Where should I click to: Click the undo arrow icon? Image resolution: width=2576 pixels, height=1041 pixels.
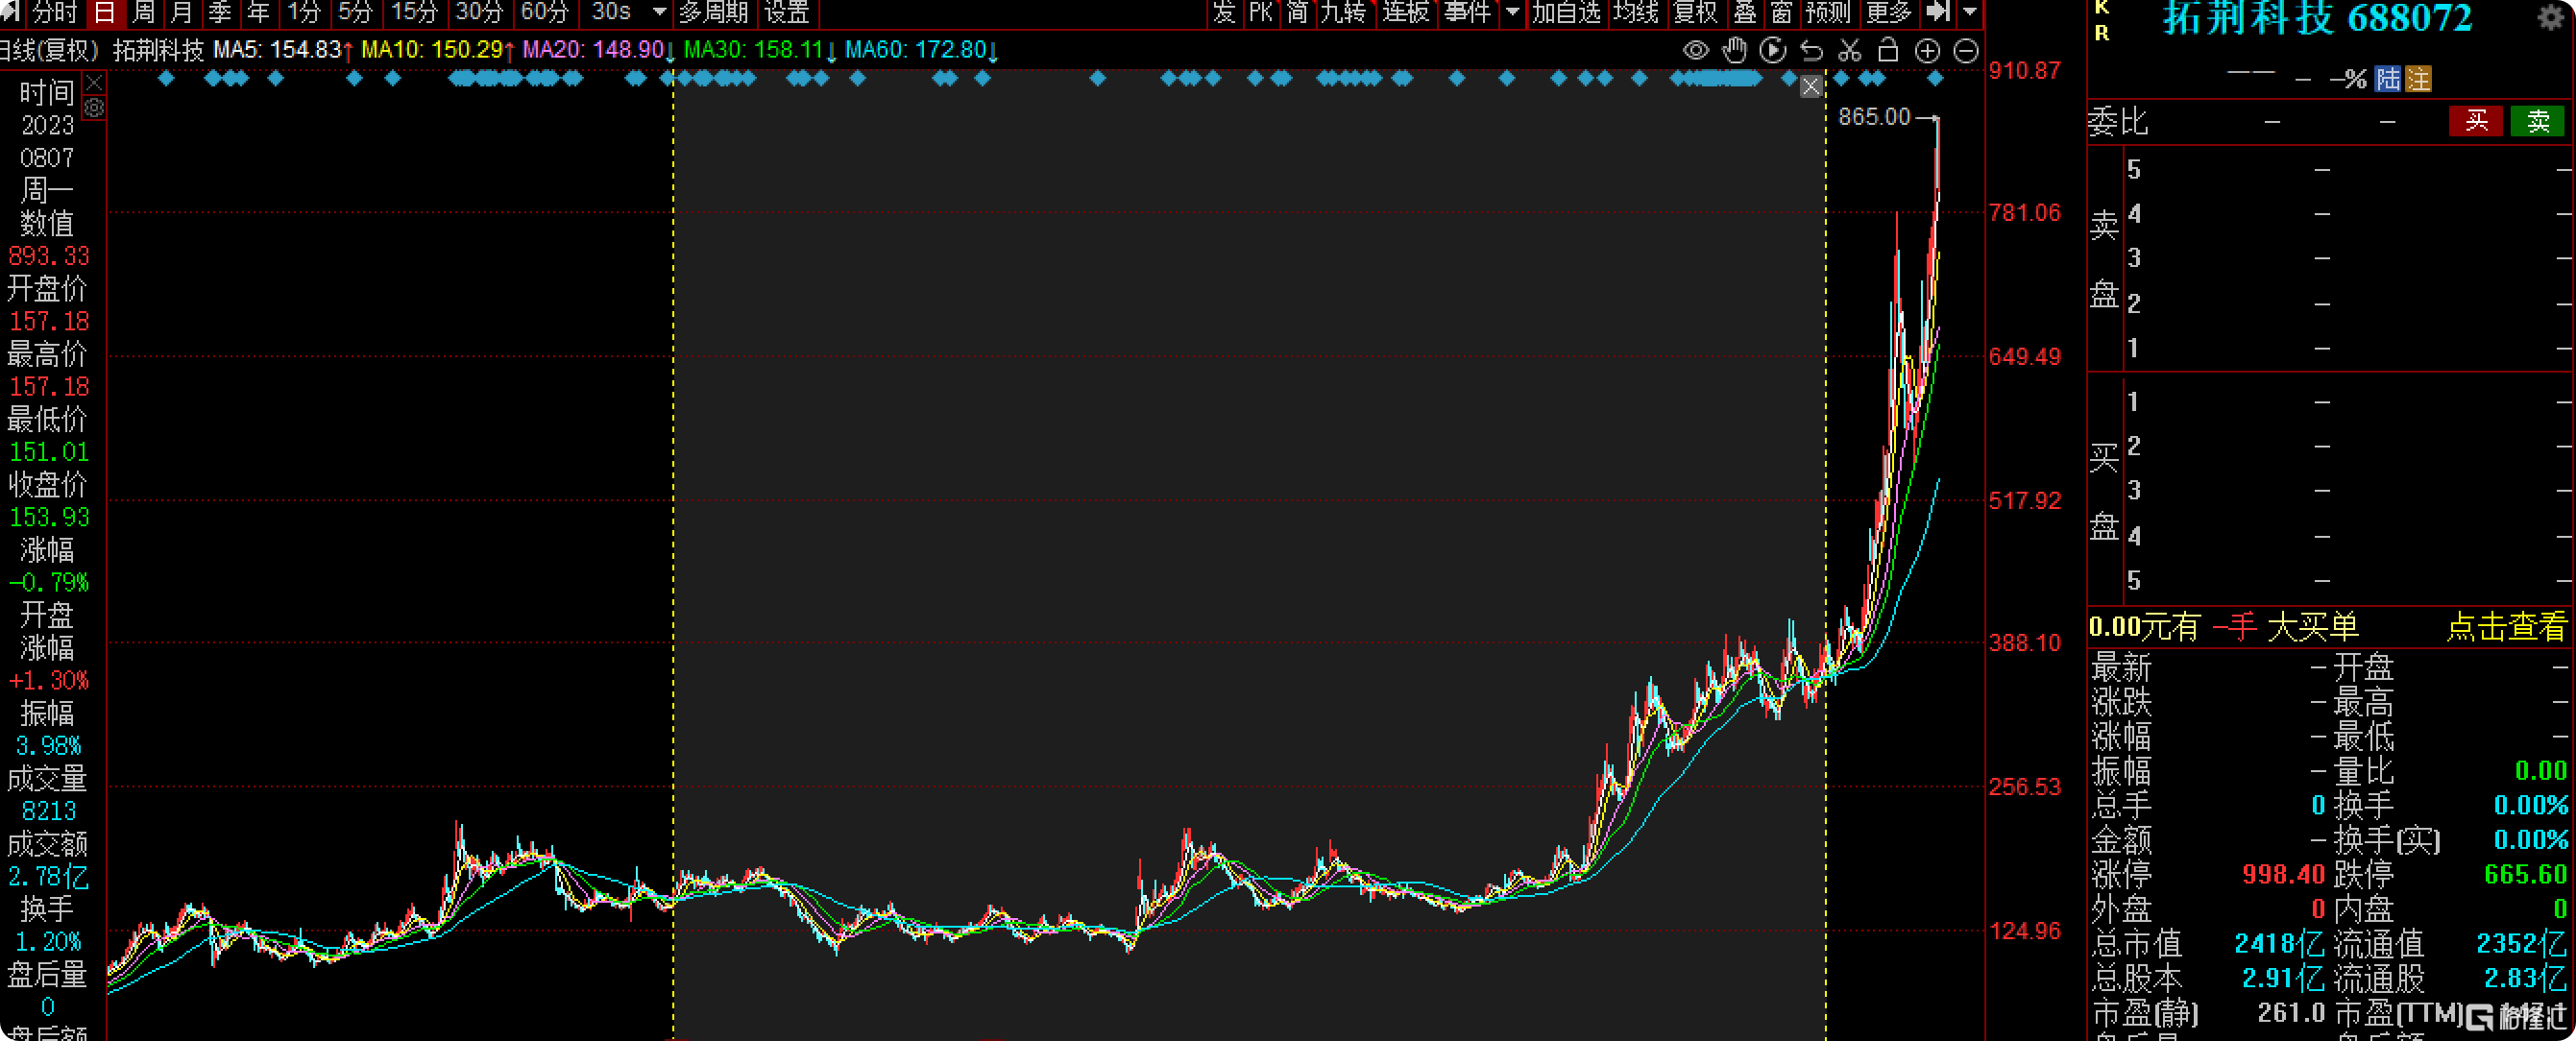coord(1811,50)
